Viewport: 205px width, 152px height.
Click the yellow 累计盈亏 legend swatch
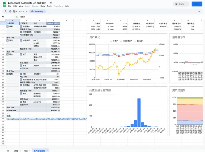135,41
